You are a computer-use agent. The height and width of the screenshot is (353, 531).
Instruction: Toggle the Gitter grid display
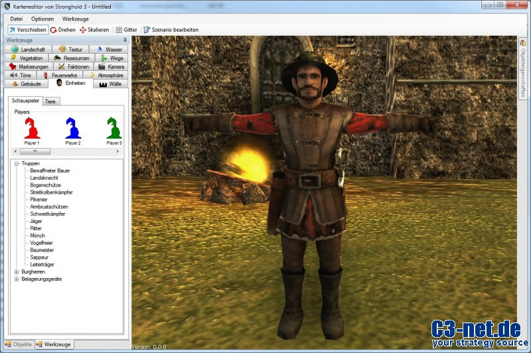pyautogui.click(x=126, y=30)
